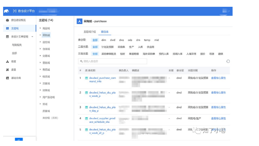
Task: Expand the 商品域 tree node
Action: click(40, 28)
